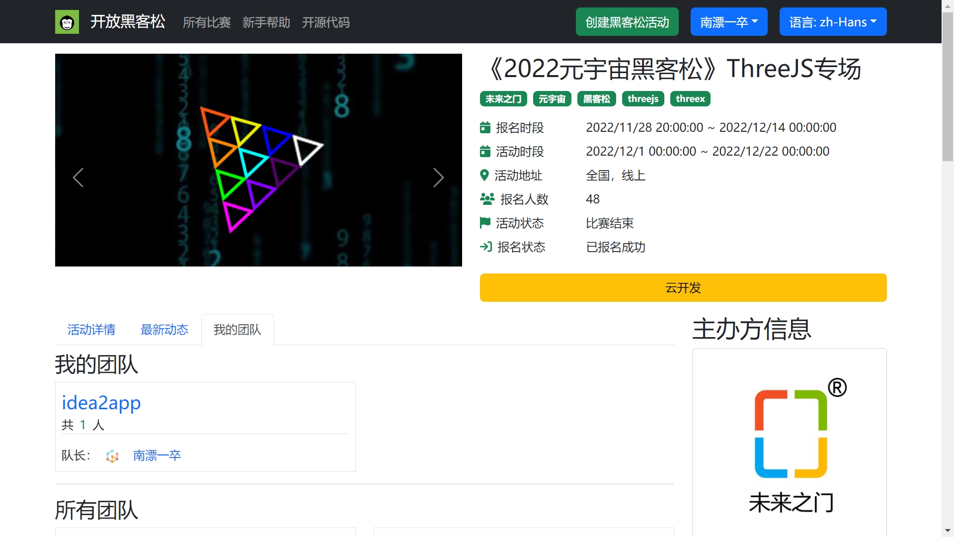Click the registration status arrow icon

tap(486, 247)
